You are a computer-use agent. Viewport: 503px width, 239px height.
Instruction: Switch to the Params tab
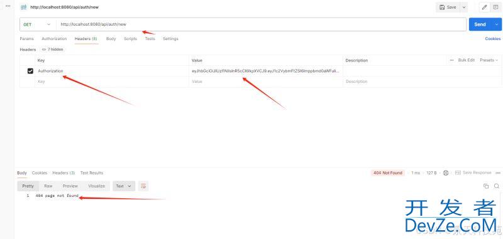(x=26, y=39)
